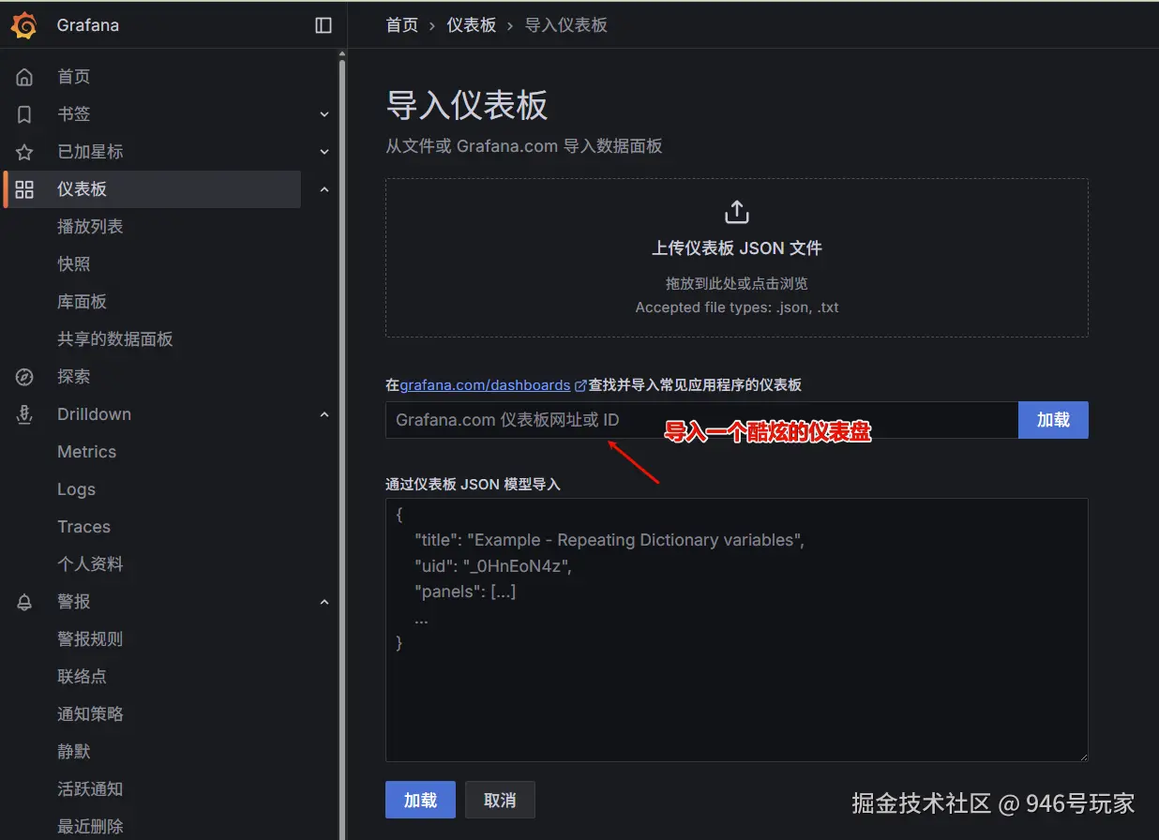Open 库面板 in the sidebar
1159x840 pixels.
(x=82, y=302)
